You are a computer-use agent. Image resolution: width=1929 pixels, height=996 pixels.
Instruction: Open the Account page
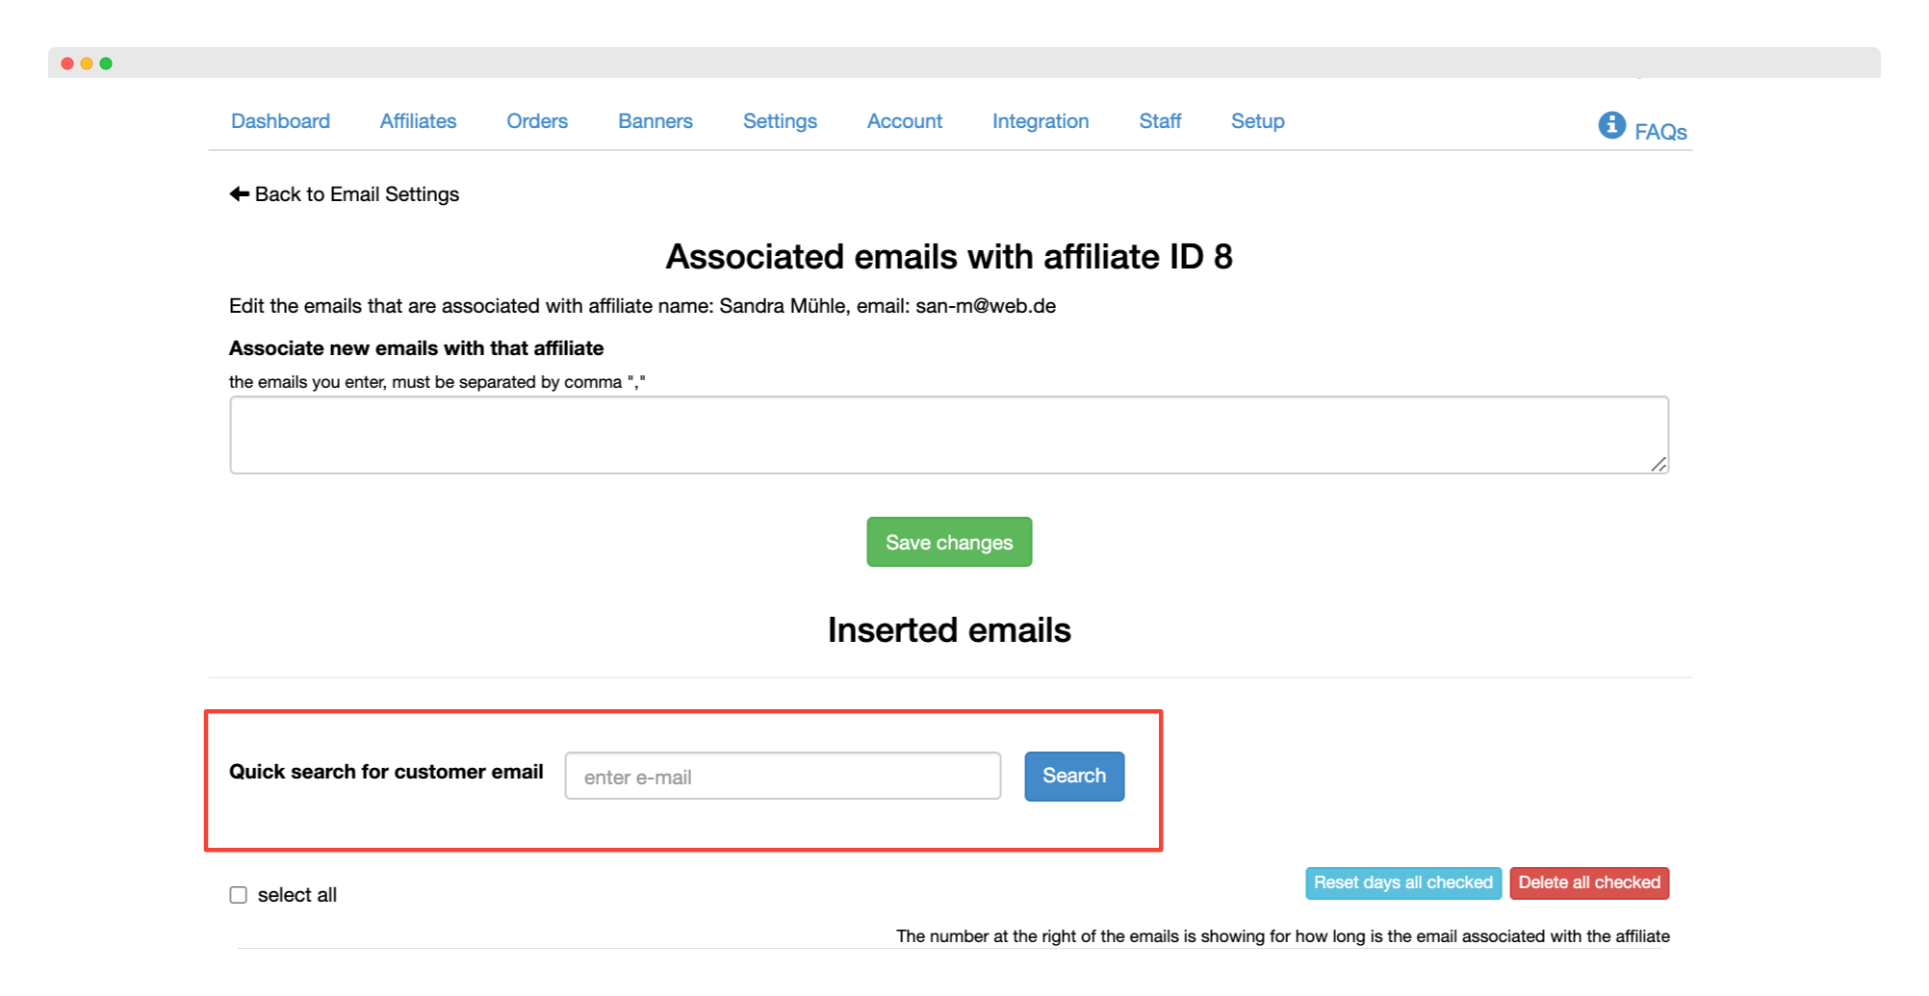point(905,121)
